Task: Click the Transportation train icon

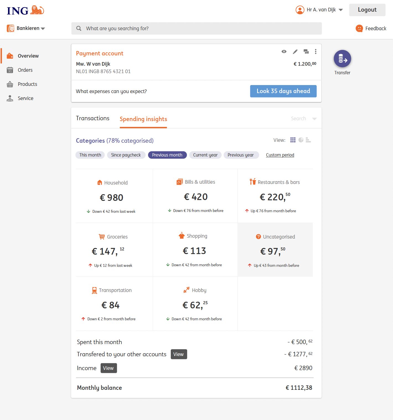Action: (x=94, y=290)
